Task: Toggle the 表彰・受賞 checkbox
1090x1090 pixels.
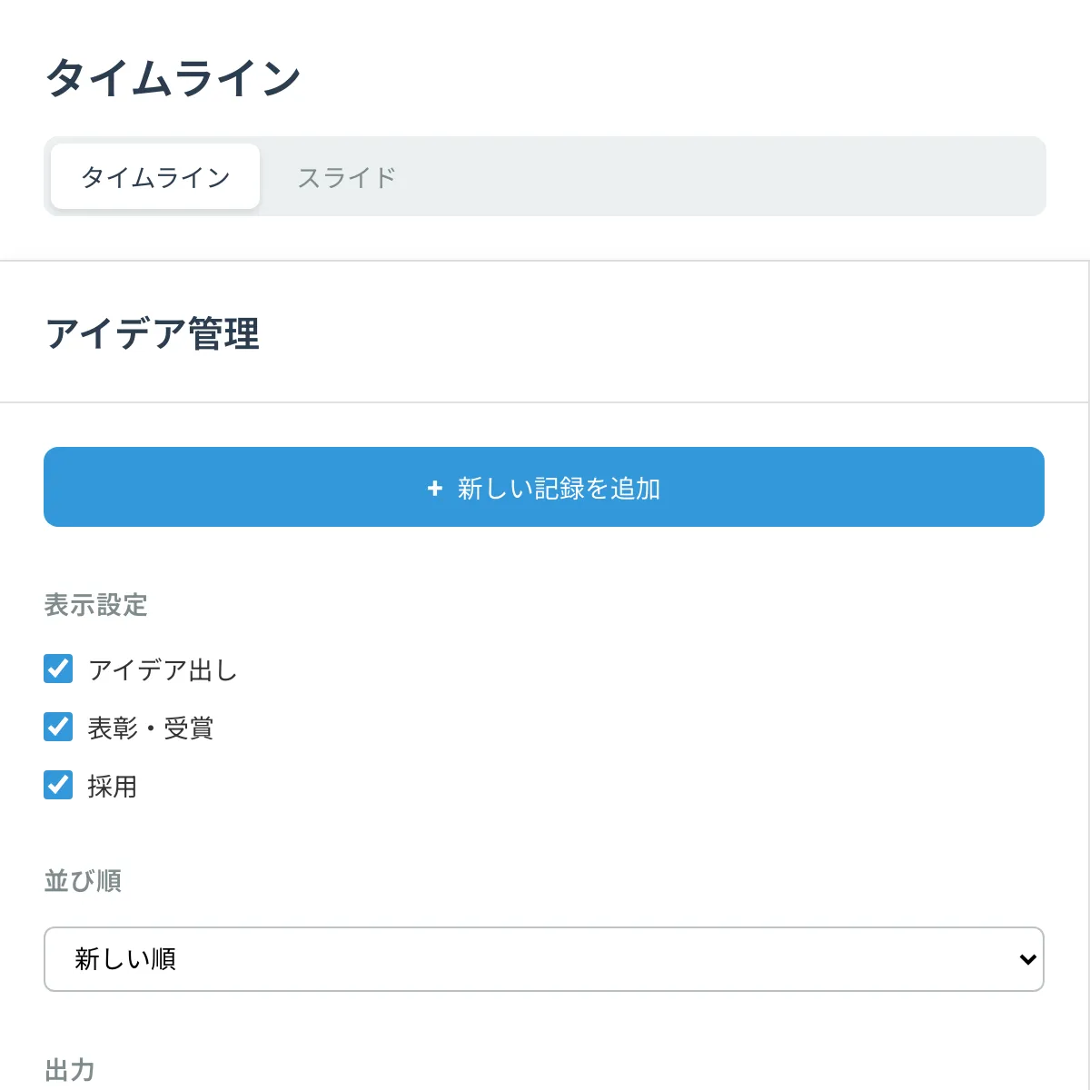Action: pos(58,728)
